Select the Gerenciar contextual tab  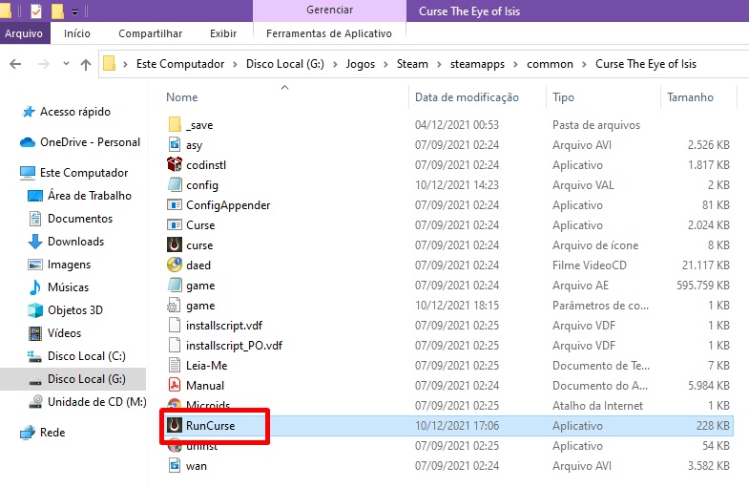coord(329,11)
